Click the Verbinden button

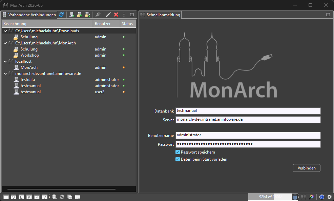click(x=307, y=168)
